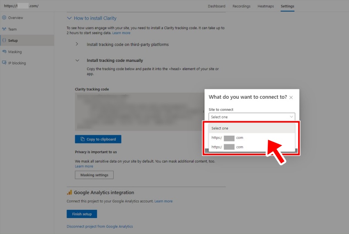Click the IP blocking monitor icon
The width and height of the screenshot is (349, 234).
tap(4, 63)
